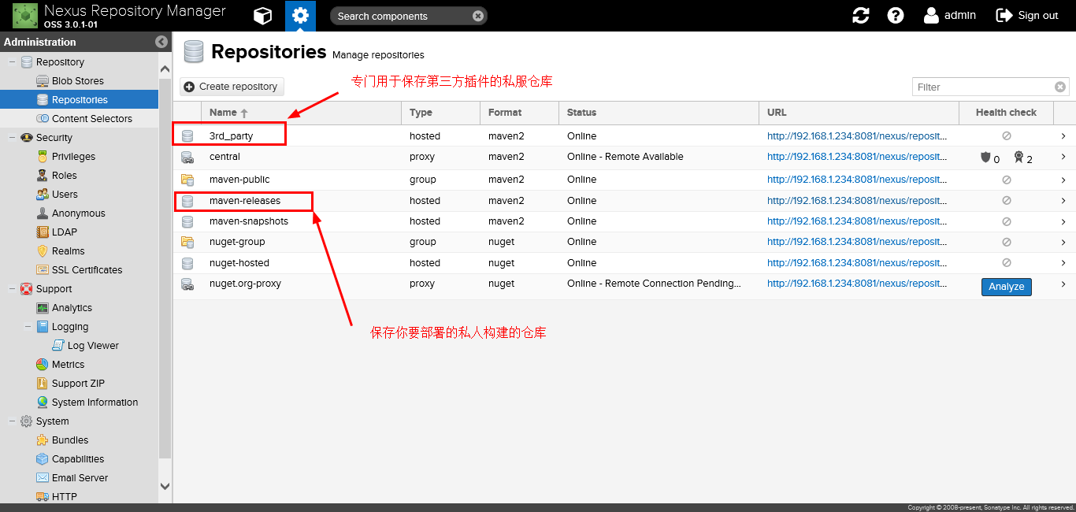Open Users under Security
1076x512 pixels.
point(65,195)
